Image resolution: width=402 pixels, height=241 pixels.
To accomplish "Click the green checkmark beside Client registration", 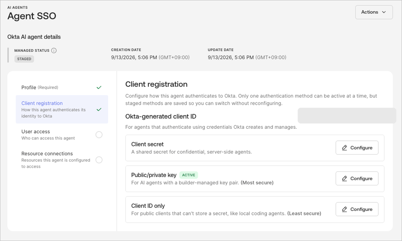I will pyautogui.click(x=99, y=109).
